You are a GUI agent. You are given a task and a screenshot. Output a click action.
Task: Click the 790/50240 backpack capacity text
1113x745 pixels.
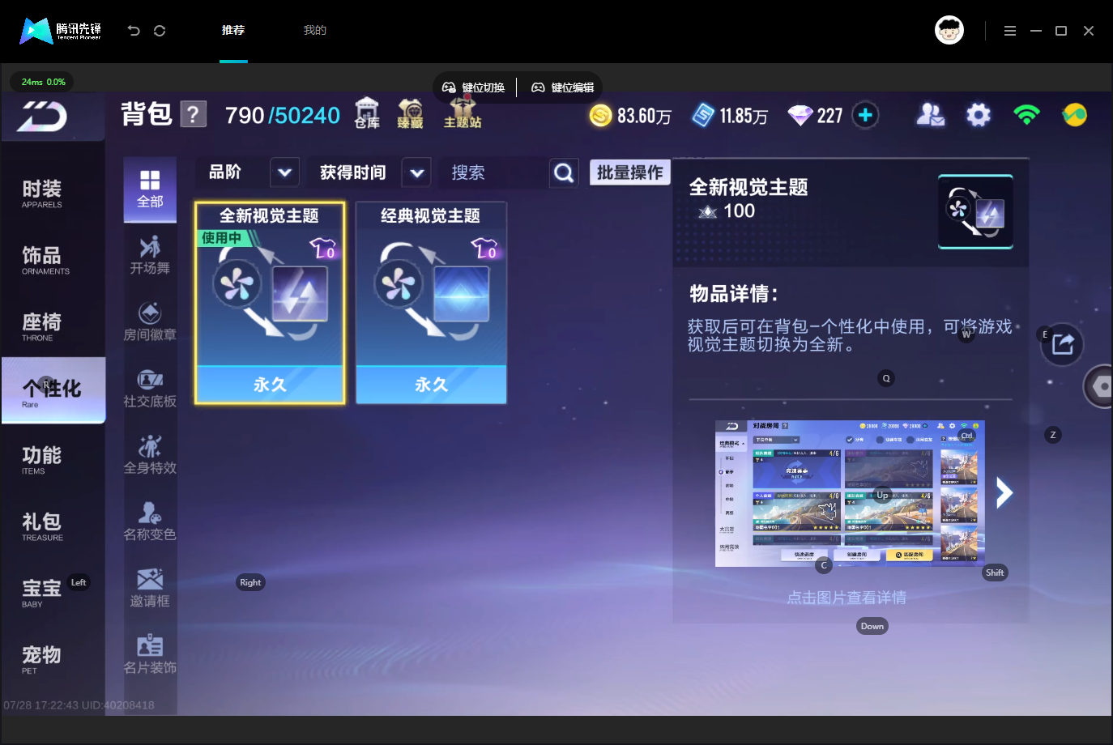(x=283, y=116)
